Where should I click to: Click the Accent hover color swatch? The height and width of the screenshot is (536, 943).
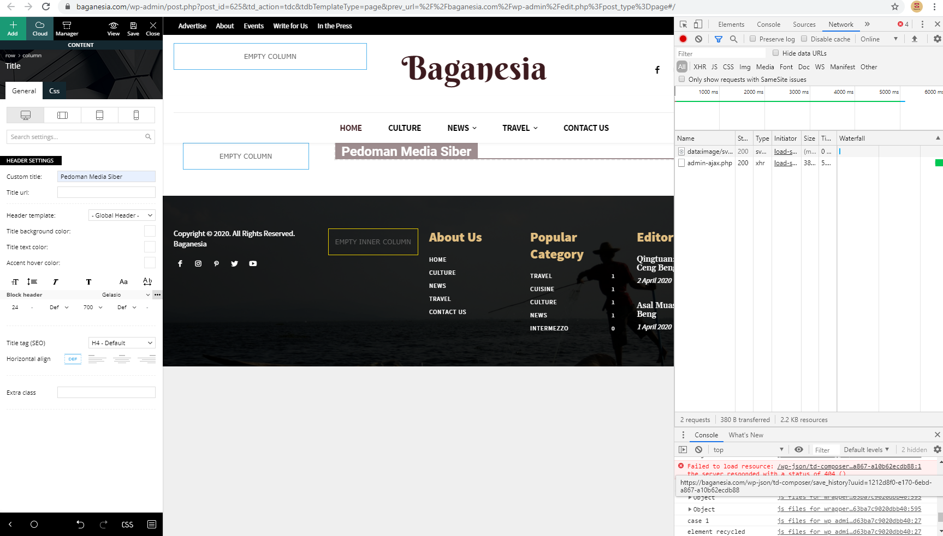150,263
